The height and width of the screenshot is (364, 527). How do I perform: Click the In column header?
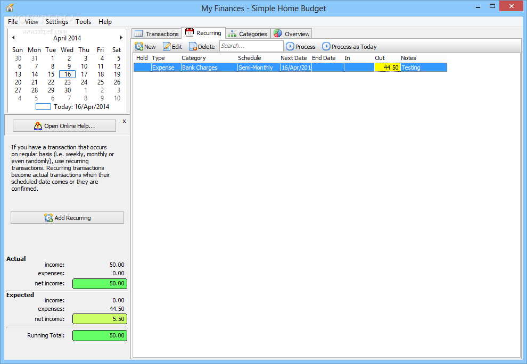[347, 58]
